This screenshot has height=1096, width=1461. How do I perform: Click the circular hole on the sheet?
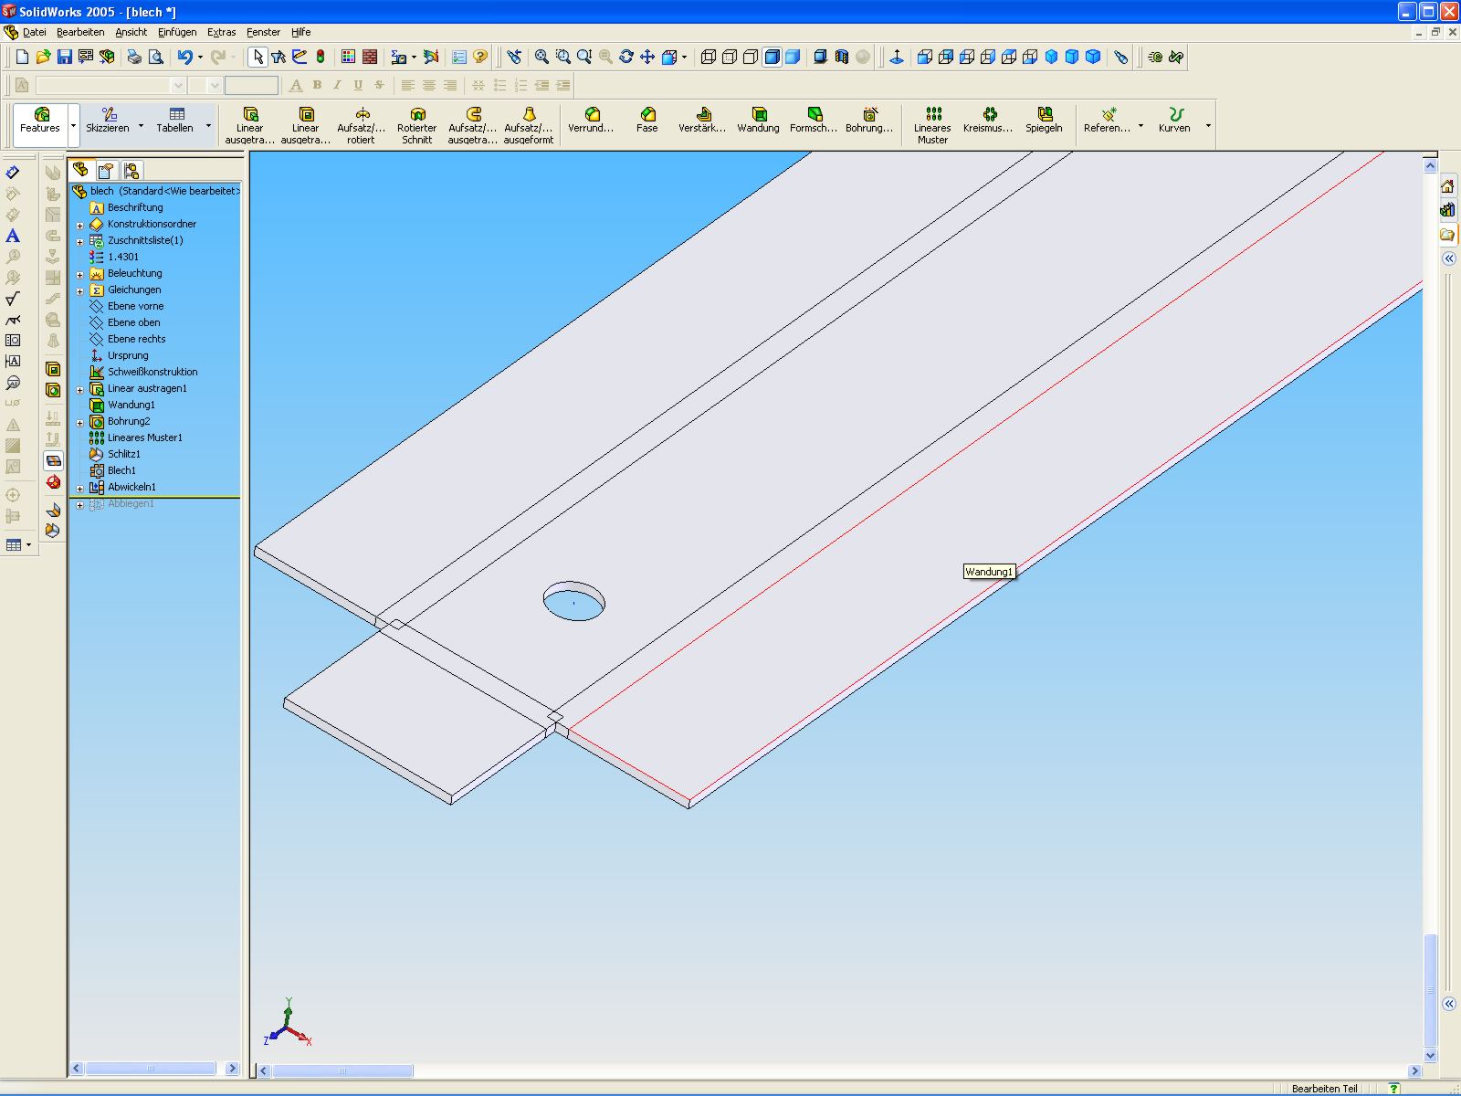click(x=573, y=601)
